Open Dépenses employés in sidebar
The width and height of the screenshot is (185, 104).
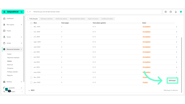point(13,58)
